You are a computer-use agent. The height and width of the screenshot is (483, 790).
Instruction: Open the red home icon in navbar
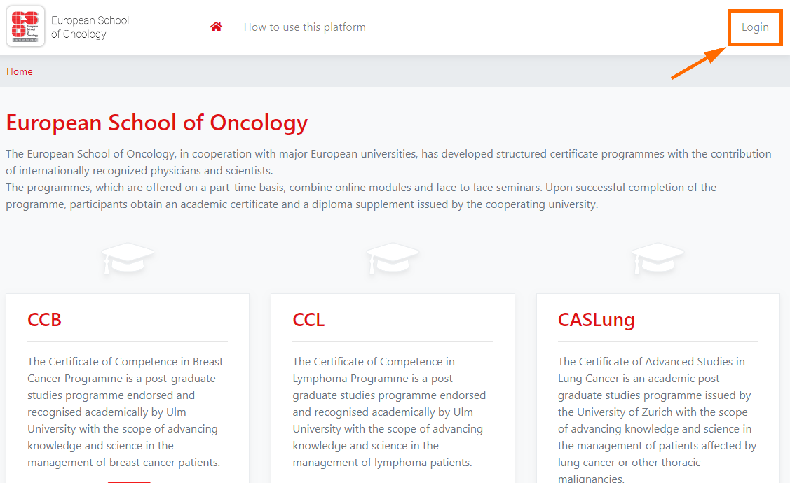coord(216,27)
